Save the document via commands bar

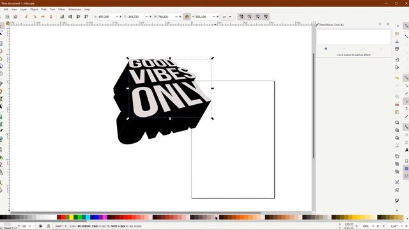pos(397,41)
